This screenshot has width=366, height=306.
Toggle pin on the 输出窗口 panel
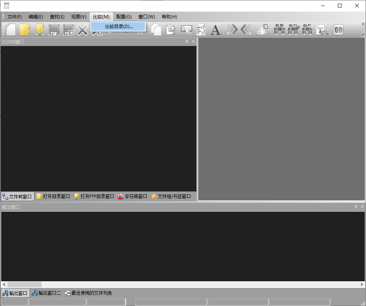[x=356, y=207]
